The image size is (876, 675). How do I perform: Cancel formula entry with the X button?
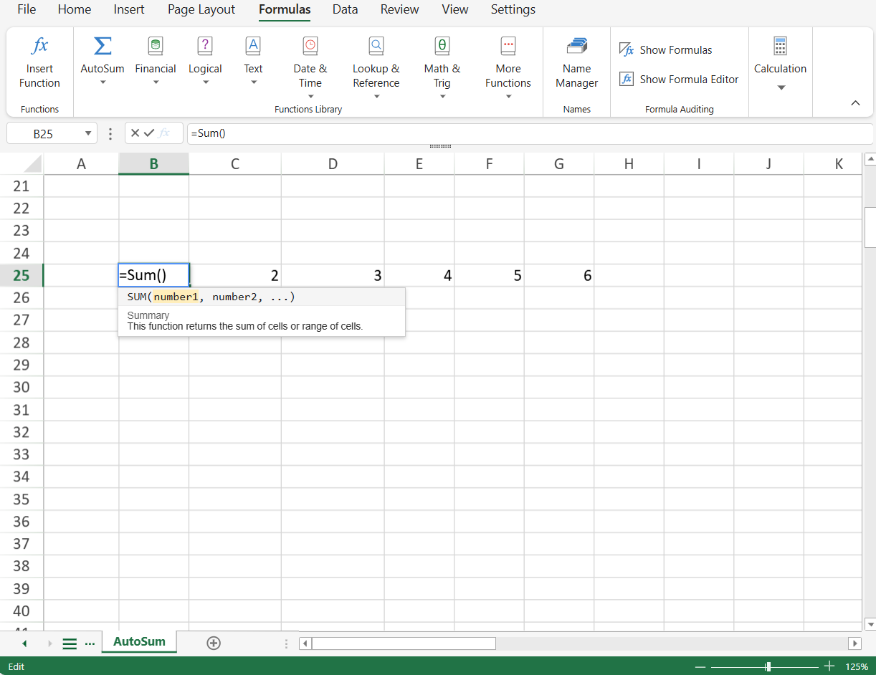tap(135, 133)
